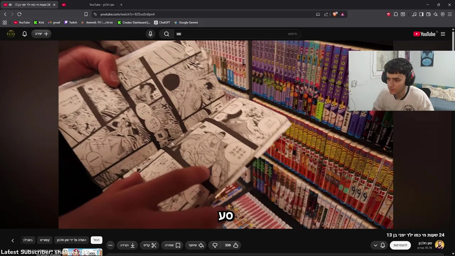
Task: Open the Extensions puzzle icon
Action: tap(396, 14)
